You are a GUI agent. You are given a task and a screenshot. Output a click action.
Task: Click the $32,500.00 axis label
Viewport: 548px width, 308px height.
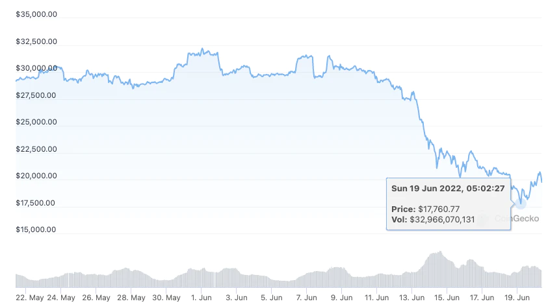coord(36,41)
